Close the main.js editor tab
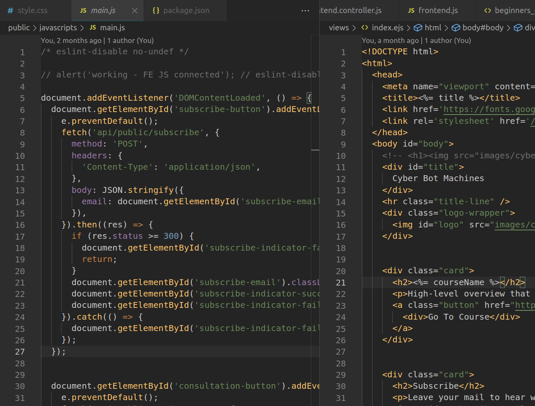The width and height of the screenshot is (535, 406). (135, 11)
